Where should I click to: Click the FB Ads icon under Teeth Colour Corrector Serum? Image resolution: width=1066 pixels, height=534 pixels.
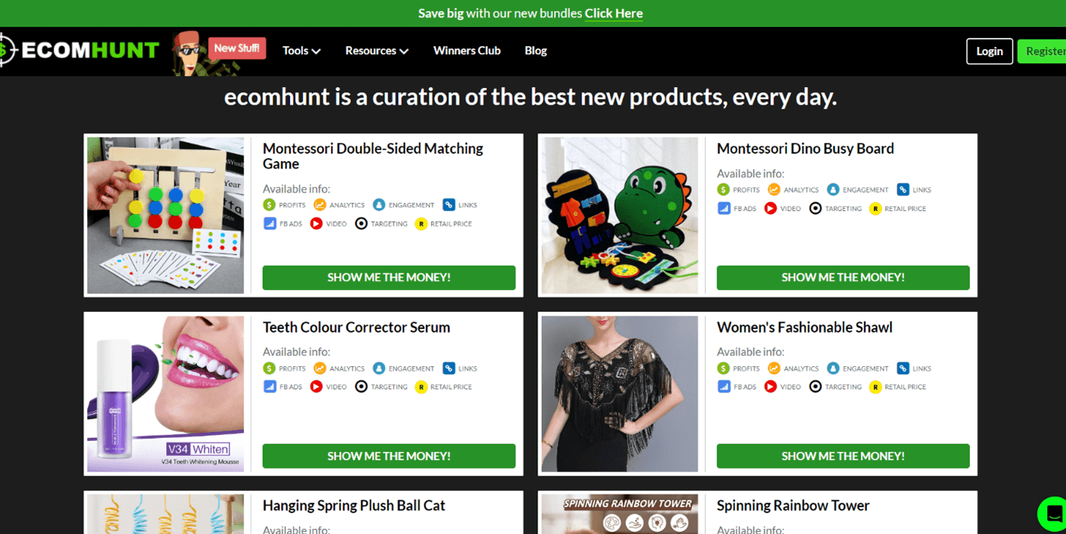[270, 387]
